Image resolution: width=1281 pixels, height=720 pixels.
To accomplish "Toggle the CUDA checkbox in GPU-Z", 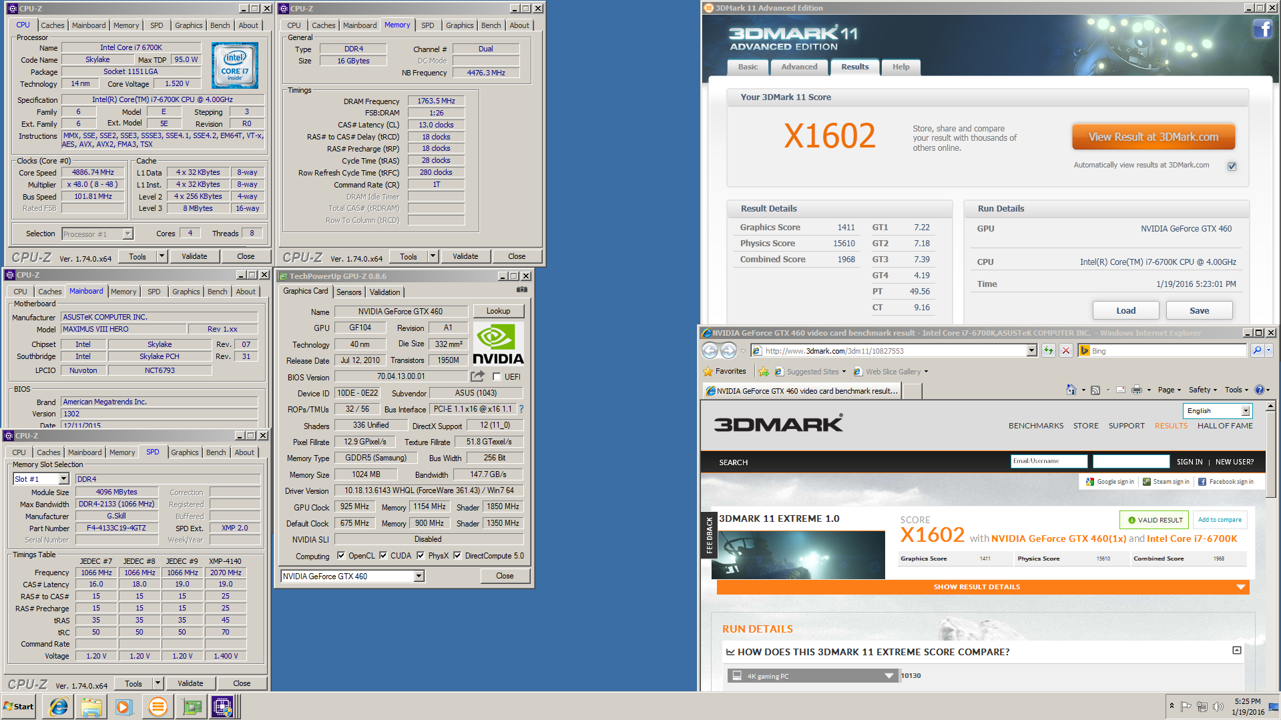I will [x=383, y=555].
